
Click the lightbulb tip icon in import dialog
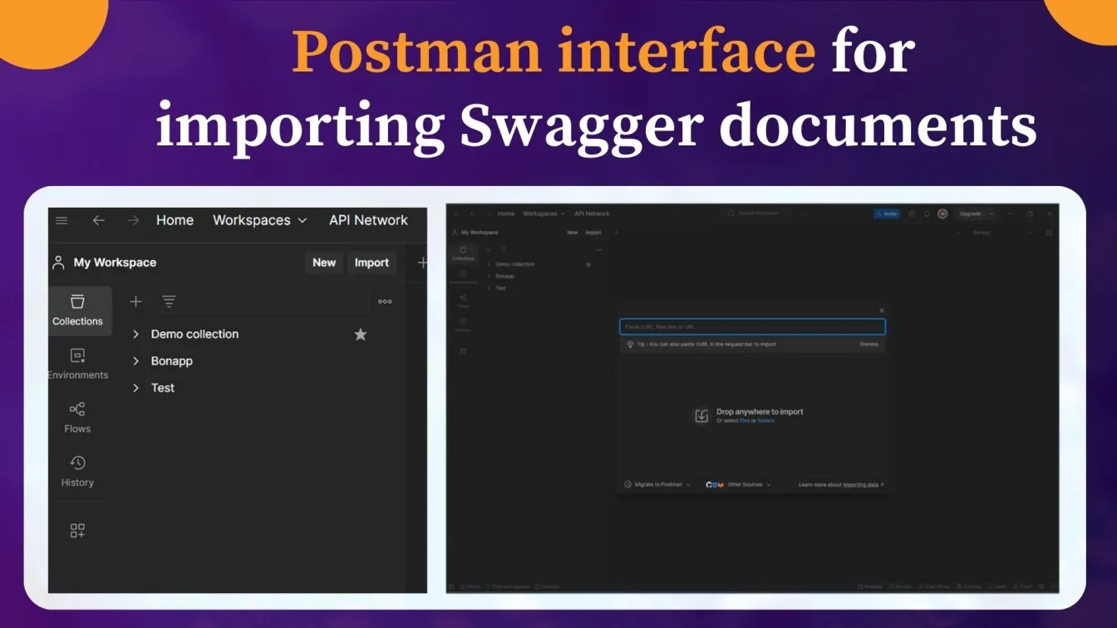pos(630,344)
